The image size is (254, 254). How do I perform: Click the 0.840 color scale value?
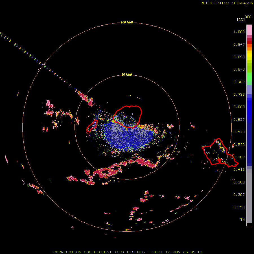[239, 69]
